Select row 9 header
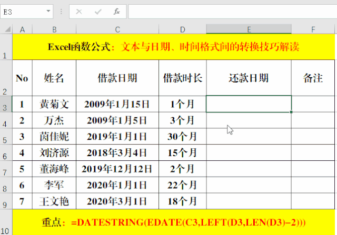Screen dimensions: 337x235 pos(6,201)
